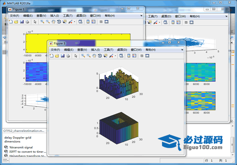Click Zoom Out tool in Figure 1 toolbar
237x165 pixels.
point(48,22)
